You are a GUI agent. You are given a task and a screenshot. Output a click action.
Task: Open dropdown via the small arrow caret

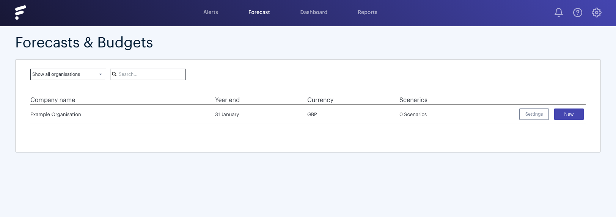pos(101,74)
